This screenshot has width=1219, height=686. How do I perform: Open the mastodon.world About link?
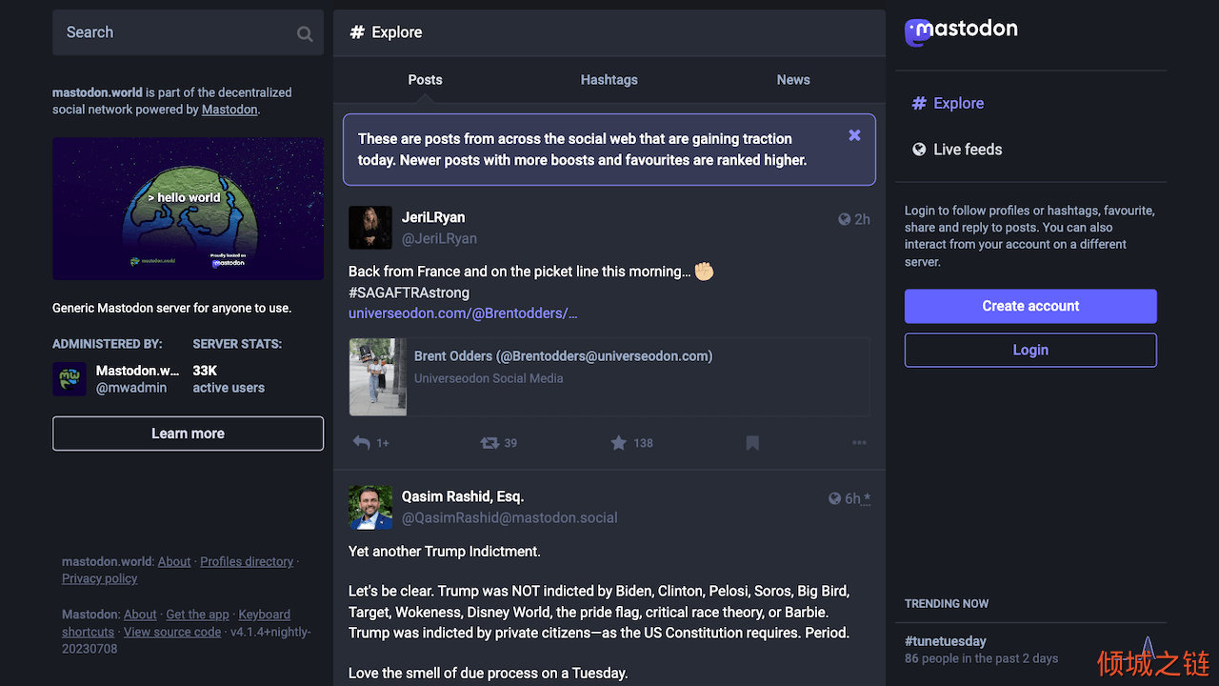coord(174,561)
